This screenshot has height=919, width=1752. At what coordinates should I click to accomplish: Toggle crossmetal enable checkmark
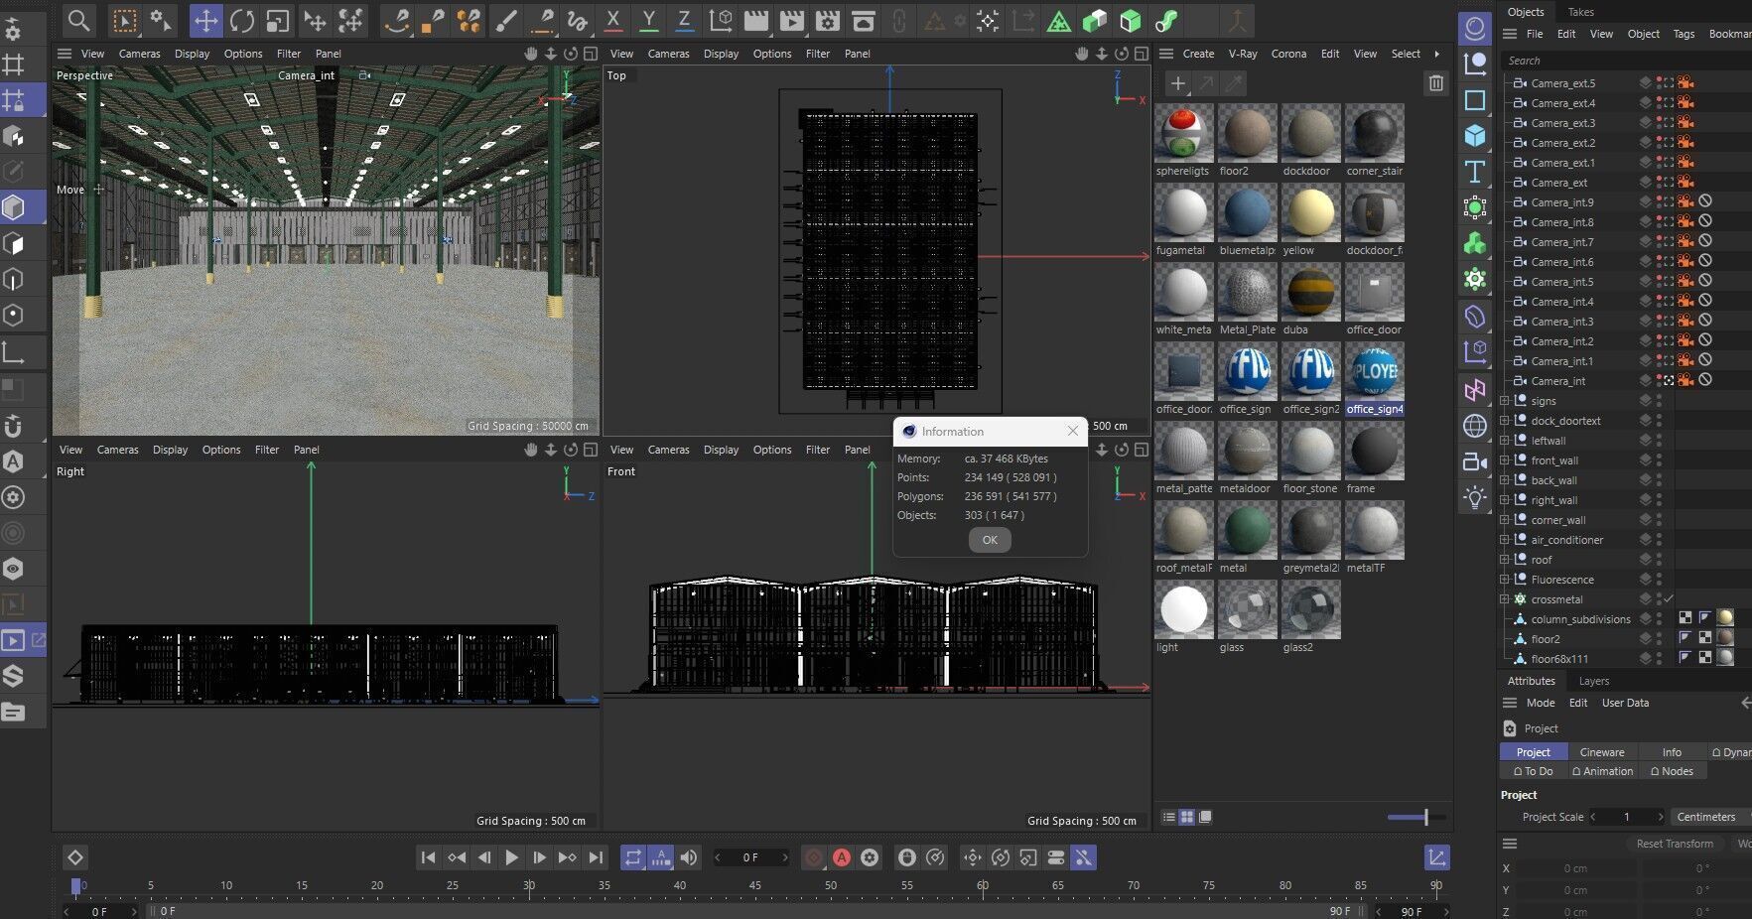pos(1669,598)
